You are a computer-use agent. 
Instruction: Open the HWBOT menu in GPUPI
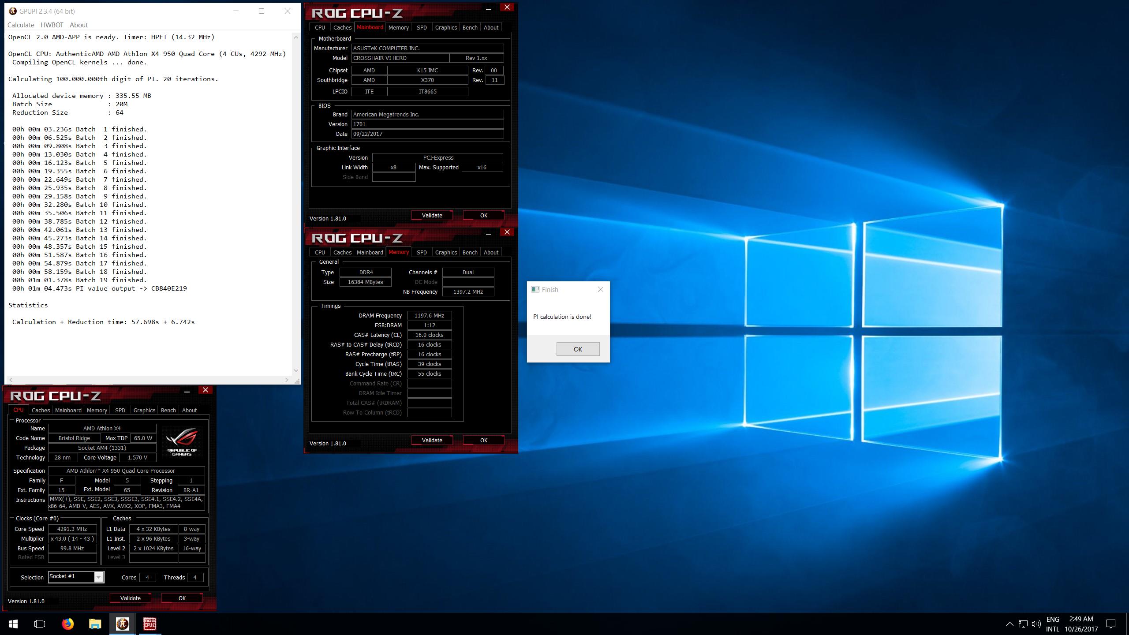point(52,25)
